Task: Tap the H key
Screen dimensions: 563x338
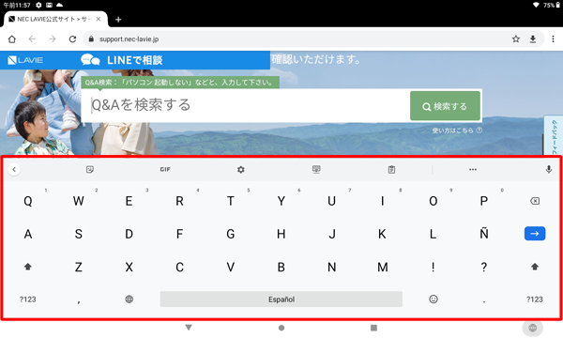Action: [x=281, y=234]
